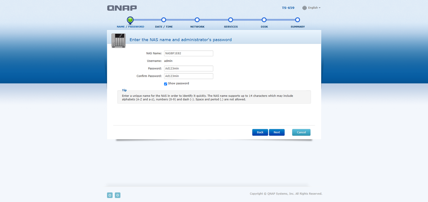The height and width of the screenshot is (202, 428).
Task: Click the power icon at bottom left
Action: point(110,195)
